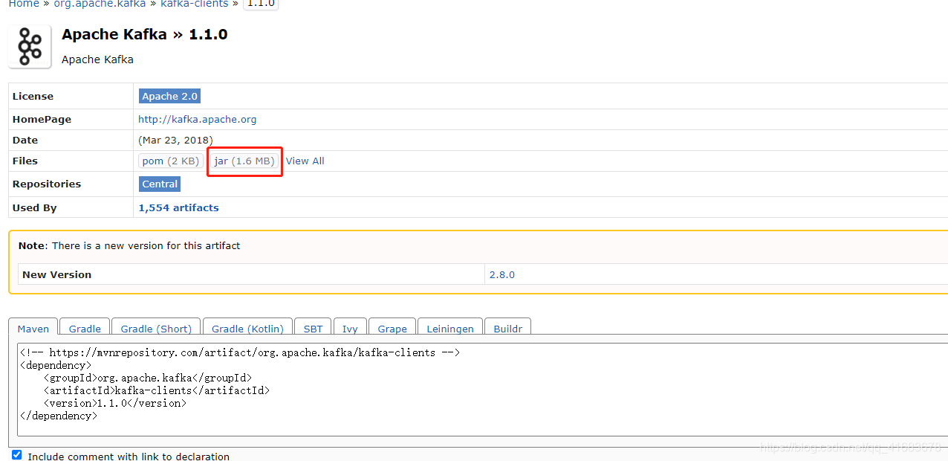Switch to the Leiningen tab
This screenshot has height=461, width=948.
450,328
